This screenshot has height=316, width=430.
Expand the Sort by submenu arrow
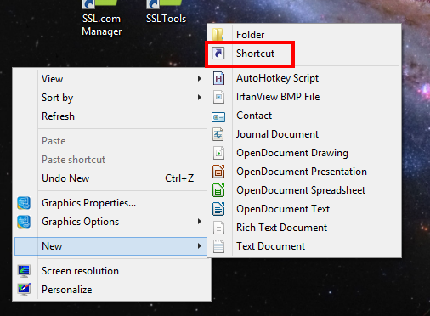200,98
